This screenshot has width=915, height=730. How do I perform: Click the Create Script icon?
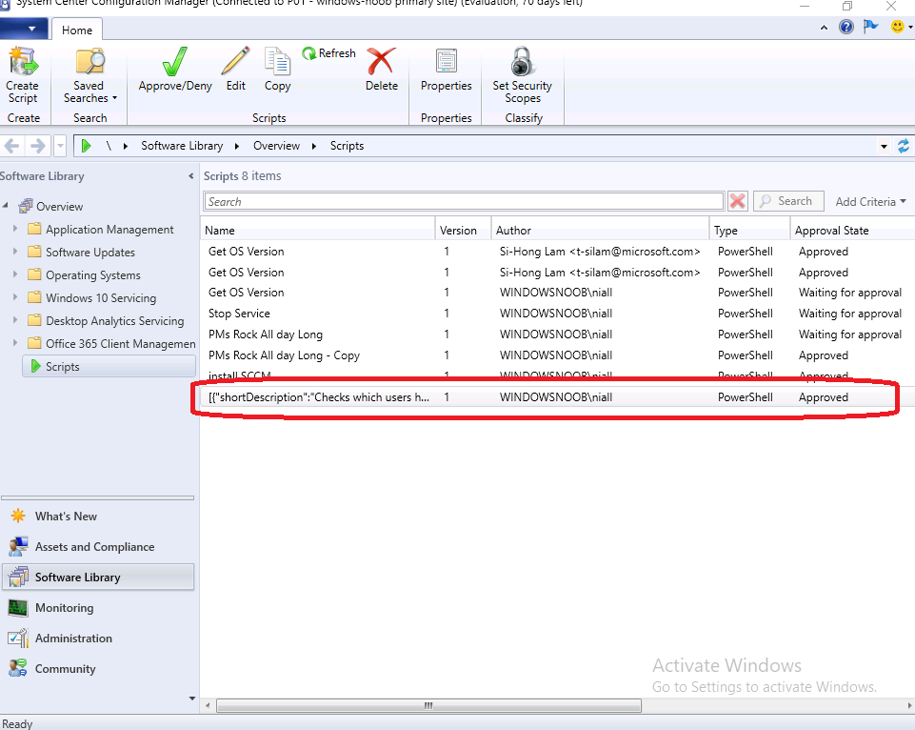(23, 62)
